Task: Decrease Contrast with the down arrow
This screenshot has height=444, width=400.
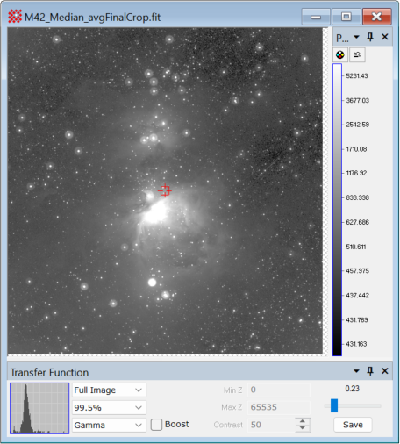Action: (303, 428)
